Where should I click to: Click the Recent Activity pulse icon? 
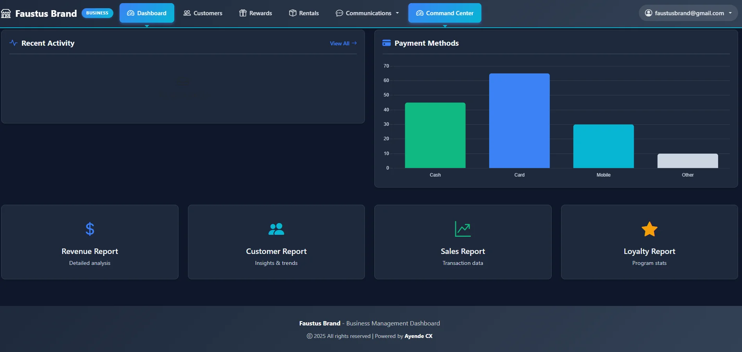coord(13,43)
